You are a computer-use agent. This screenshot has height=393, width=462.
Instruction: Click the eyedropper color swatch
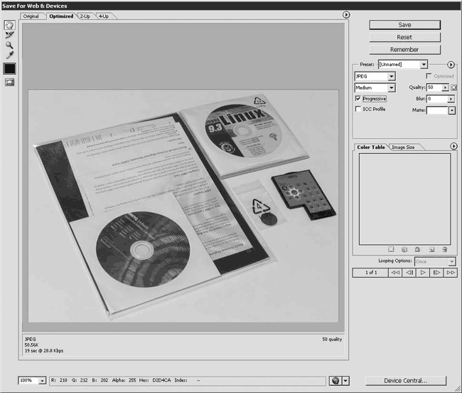coord(9,68)
